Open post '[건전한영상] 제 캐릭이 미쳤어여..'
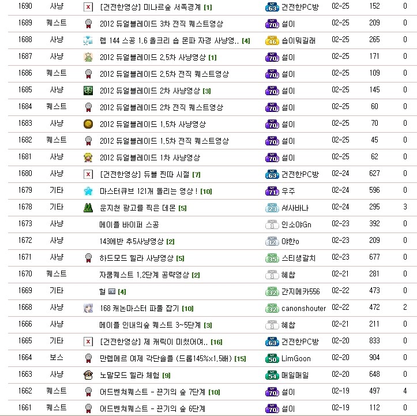 (x=154, y=342)
